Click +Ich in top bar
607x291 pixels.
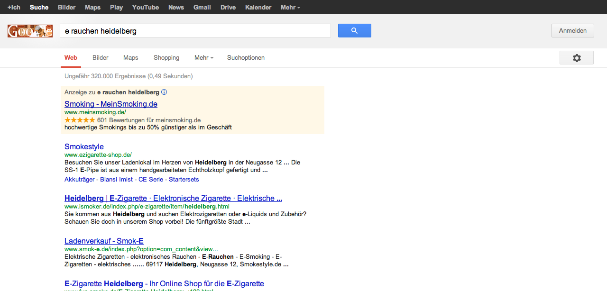14,7
